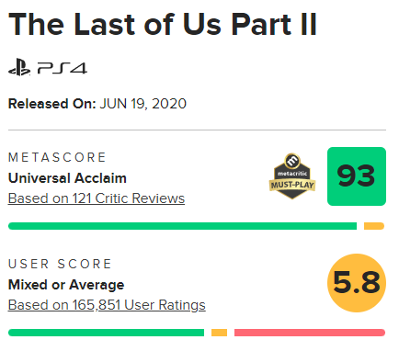The height and width of the screenshot is (351, 399).
Task: Click the PS4 platform label
Action: 63,68
